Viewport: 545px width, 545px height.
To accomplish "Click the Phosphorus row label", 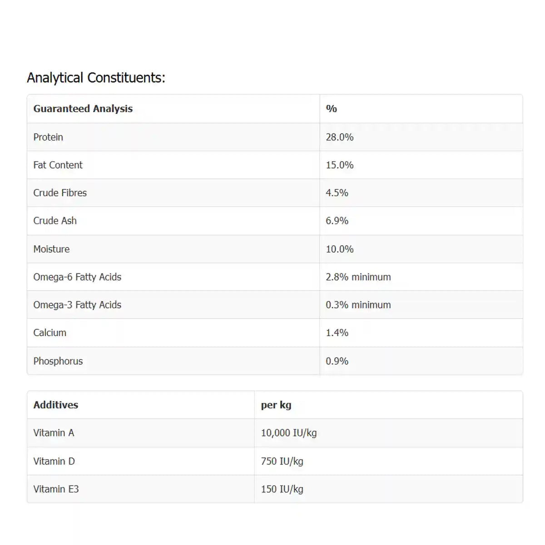I will (58, 361).
